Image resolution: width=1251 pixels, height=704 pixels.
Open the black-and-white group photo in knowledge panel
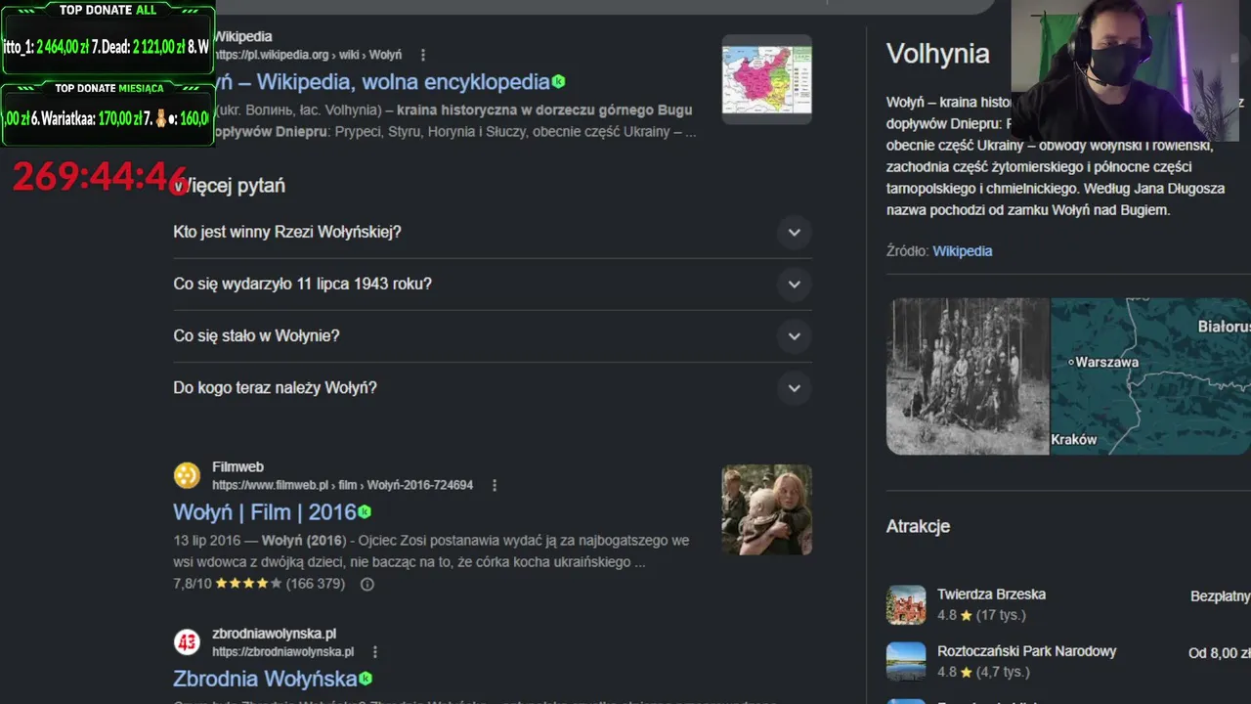[968, 376]
